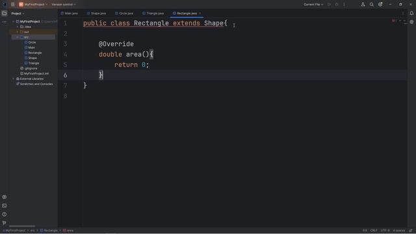
Task: Switch to Triangle.java tab
Action: pyautogui.click(x=153, y=13)
